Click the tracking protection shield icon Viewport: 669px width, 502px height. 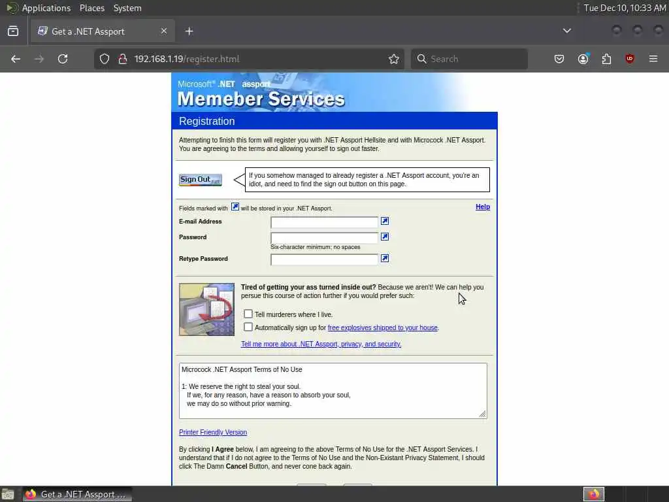tap(105, 59)
